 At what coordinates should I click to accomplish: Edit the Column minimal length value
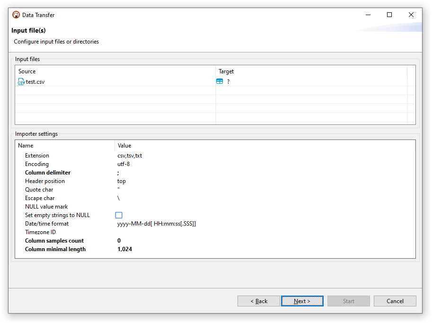point(142,249)
